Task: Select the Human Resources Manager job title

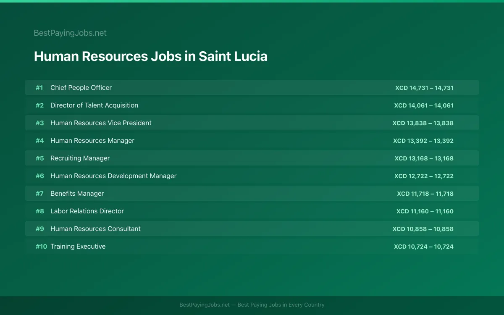Action: point(92,140)
